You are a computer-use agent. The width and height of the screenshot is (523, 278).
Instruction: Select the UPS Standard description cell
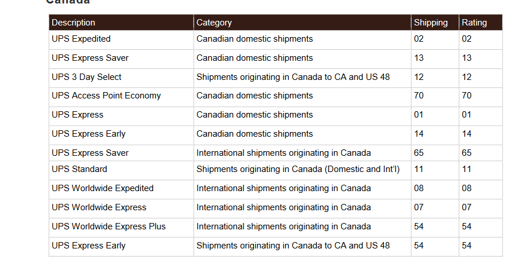tap(121, 171)
